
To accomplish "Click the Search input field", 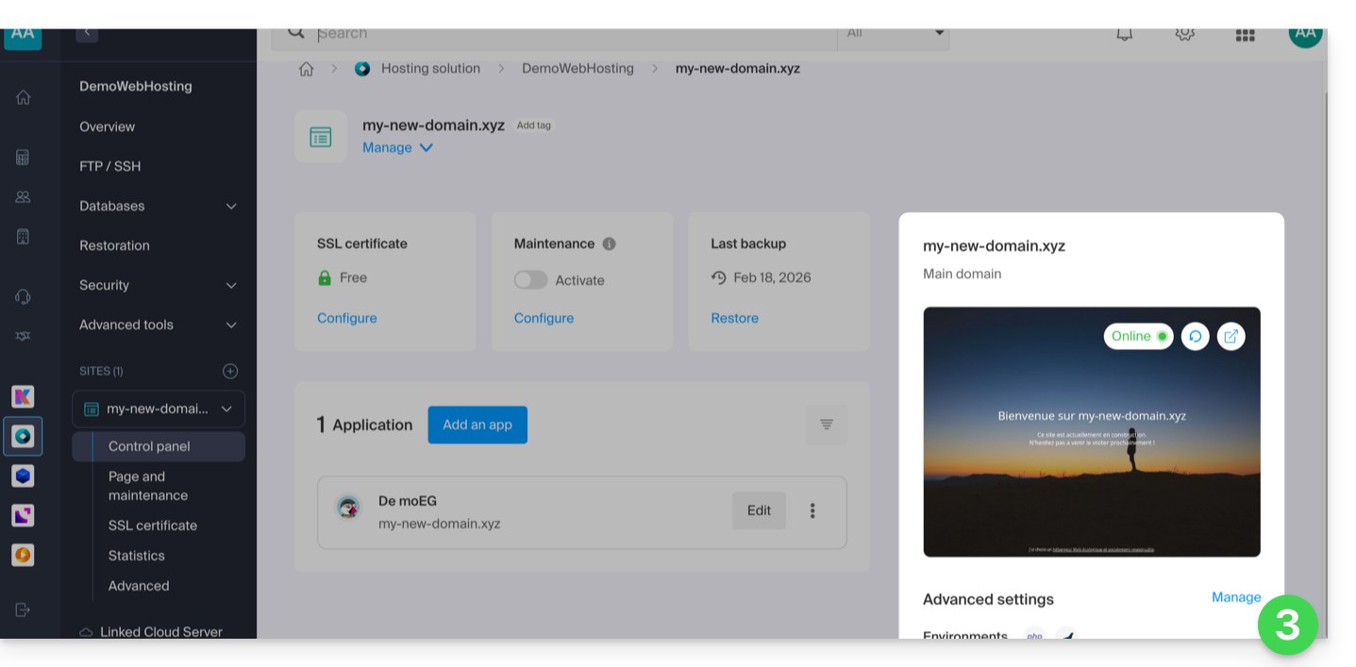I will 566,34.
